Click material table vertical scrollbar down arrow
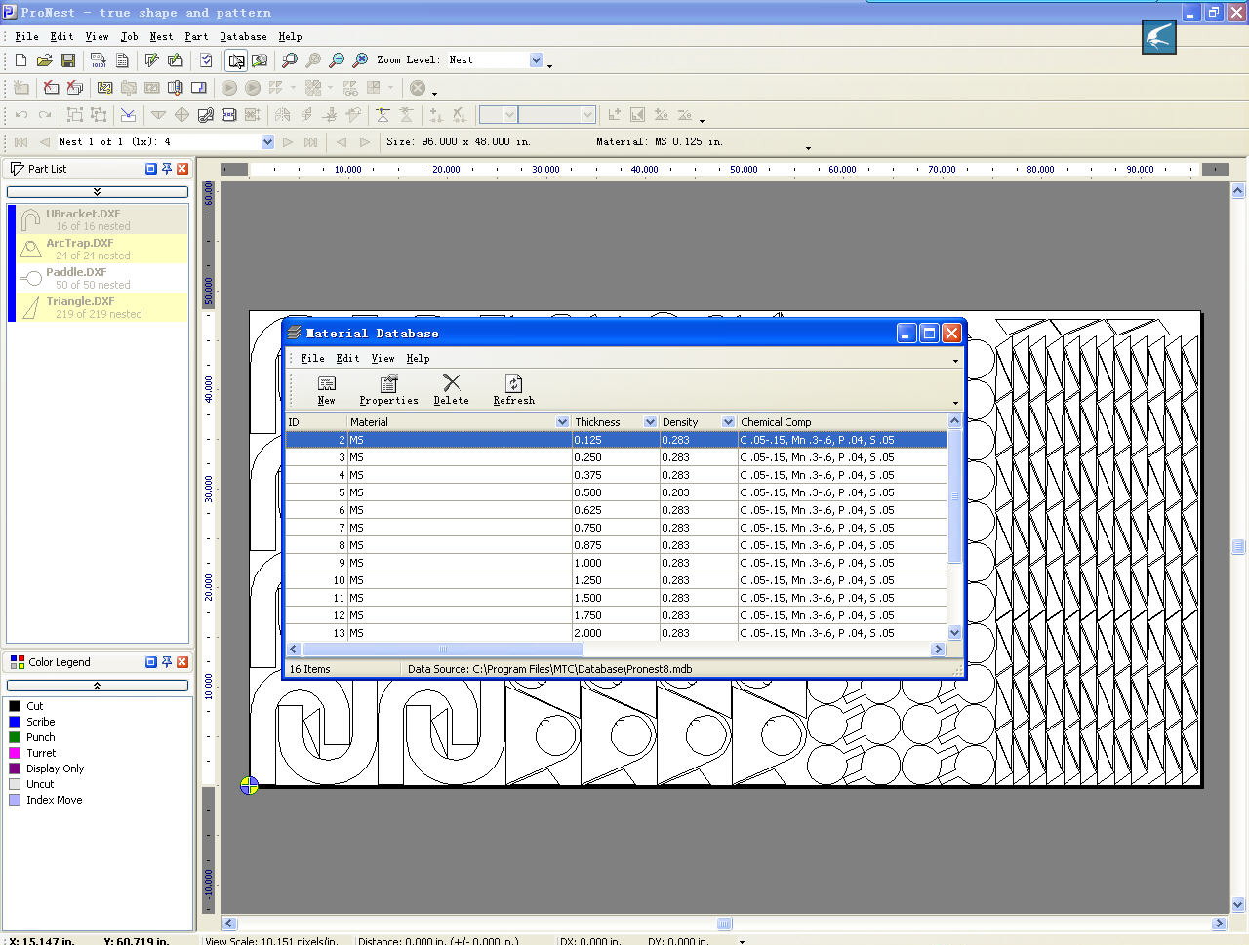This screenshot has height=945, width=1249. [x=954, y=633]
